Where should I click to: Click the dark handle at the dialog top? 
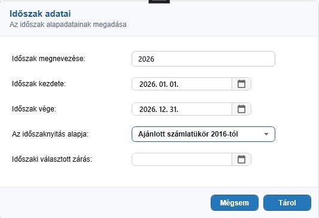pyautogui.click(x=159, y=2)
